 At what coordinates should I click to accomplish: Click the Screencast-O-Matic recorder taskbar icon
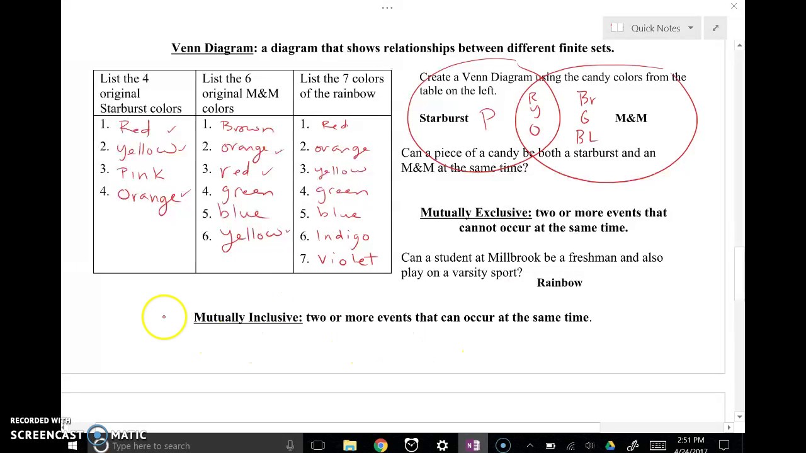coord(503,445)
